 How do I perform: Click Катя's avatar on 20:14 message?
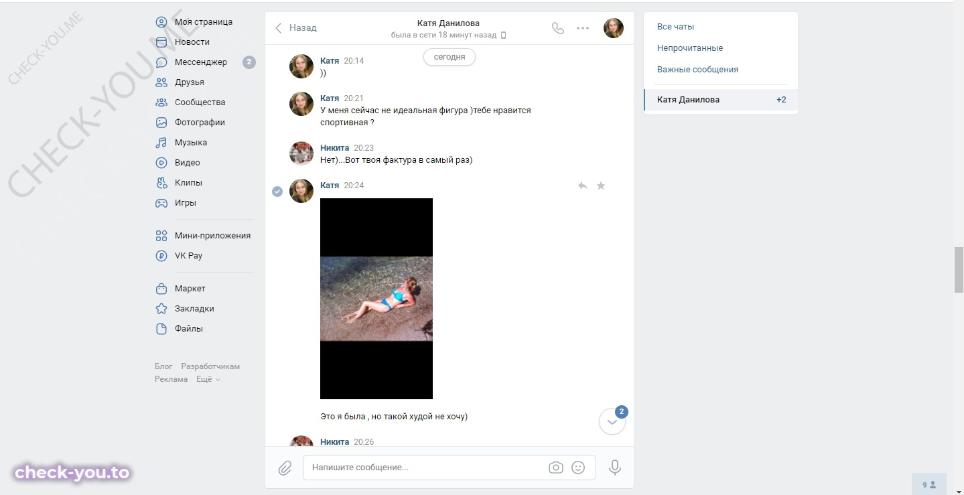(x=301, y=66)
